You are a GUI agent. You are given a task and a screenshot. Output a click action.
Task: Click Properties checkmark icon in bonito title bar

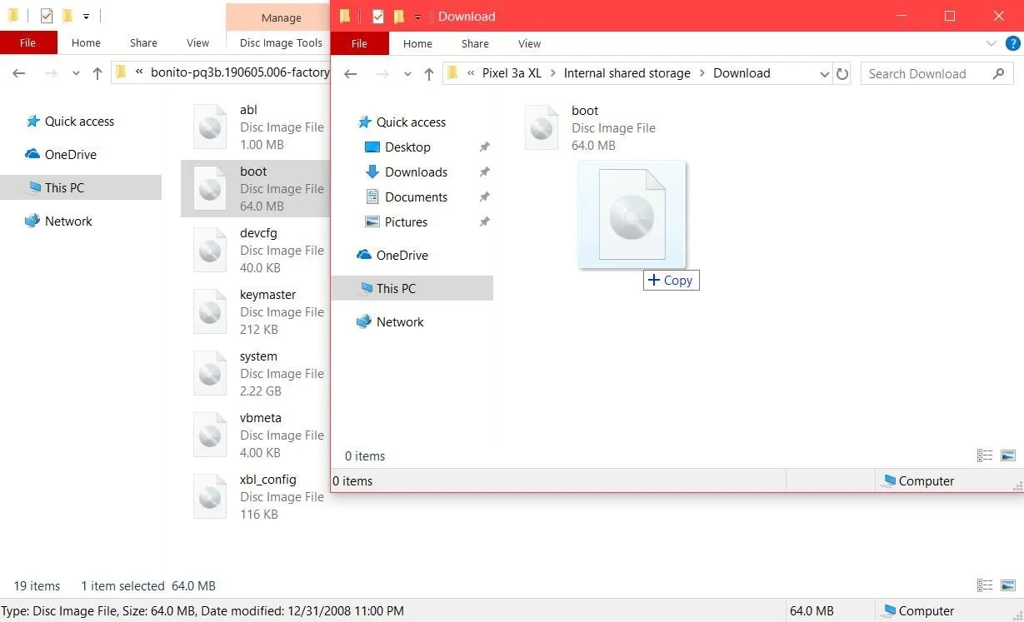pos(47,15)
